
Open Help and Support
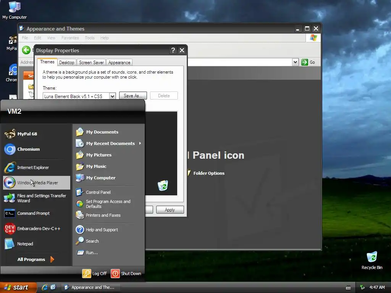[x=108, y=229]
